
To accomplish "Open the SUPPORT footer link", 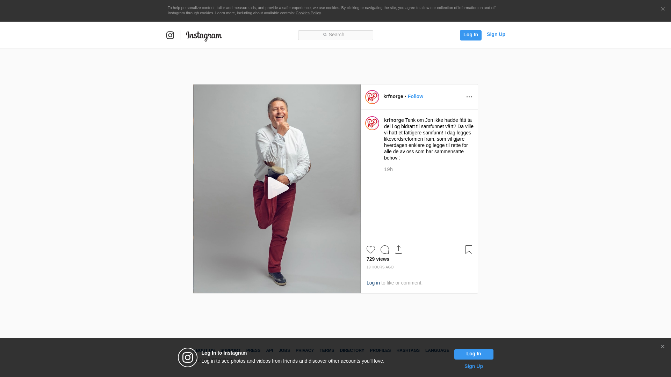I will point(230,350).
